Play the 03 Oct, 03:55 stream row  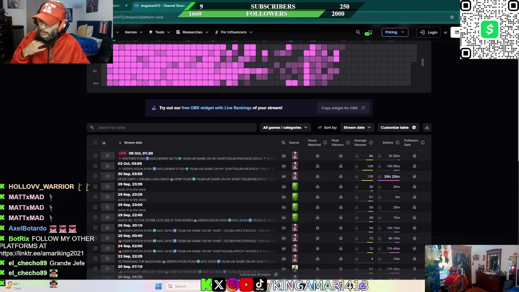pos(107,166)
